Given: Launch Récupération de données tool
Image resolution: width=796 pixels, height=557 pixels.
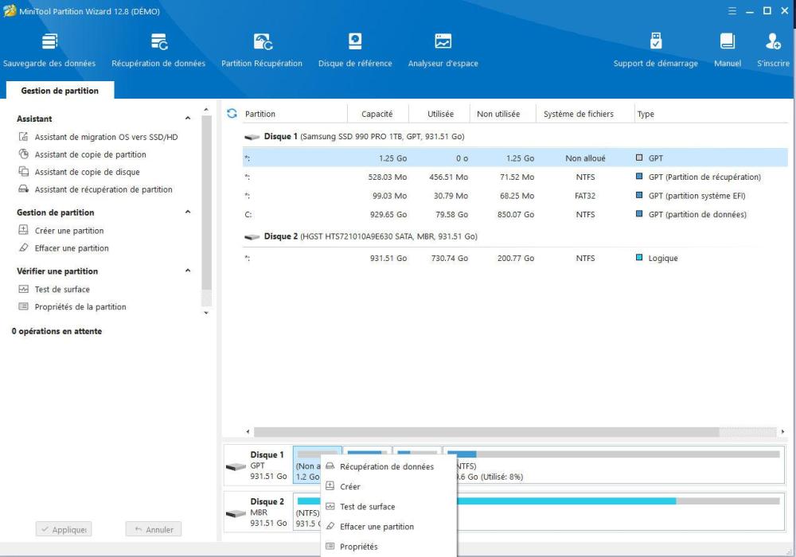Looking at the screenshot, I should tap(158, 50).
